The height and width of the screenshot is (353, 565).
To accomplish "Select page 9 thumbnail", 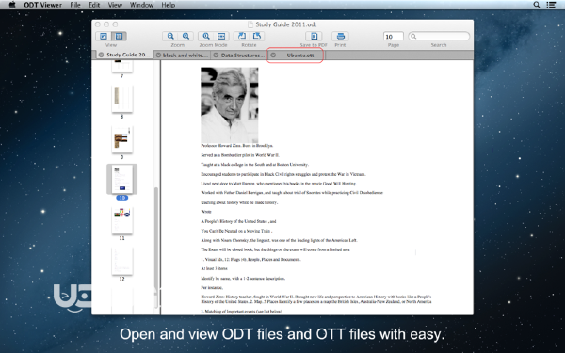I will (x=121, y=139).
